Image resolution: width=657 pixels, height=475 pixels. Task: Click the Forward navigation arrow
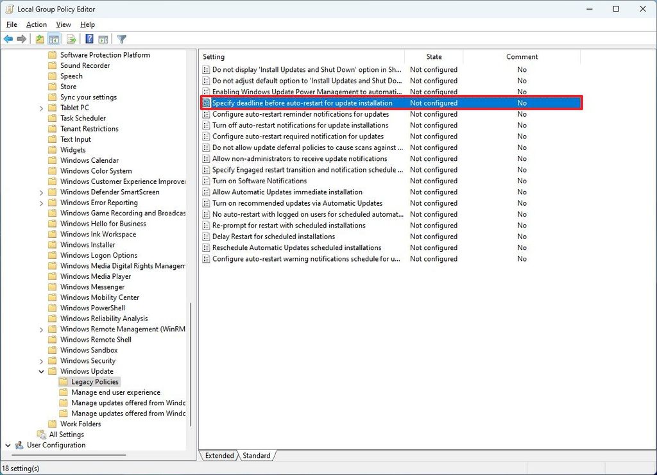[21, 38]
